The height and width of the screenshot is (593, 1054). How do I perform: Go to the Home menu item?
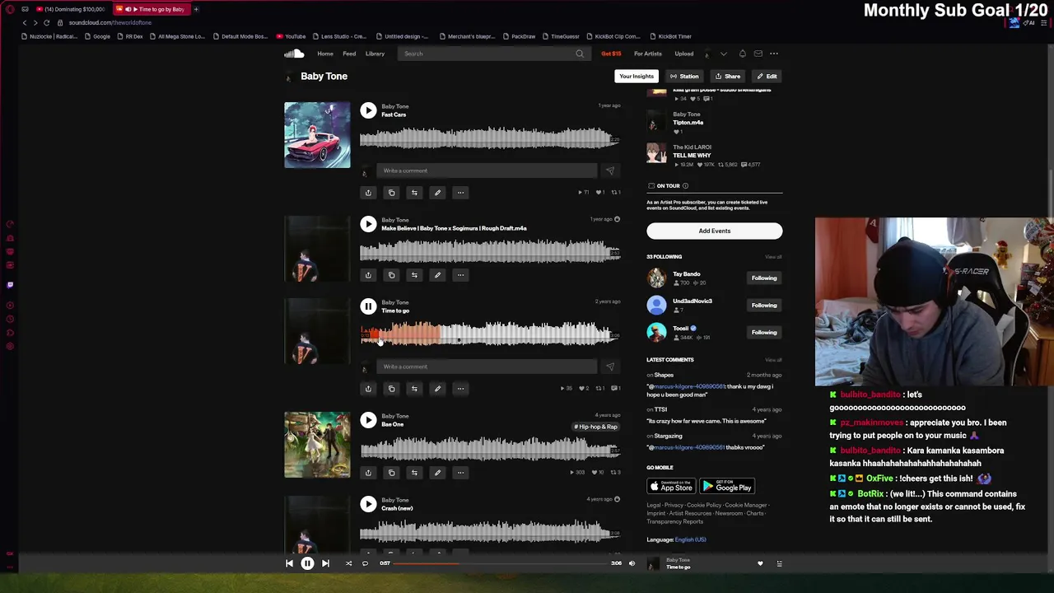point(325,54)
